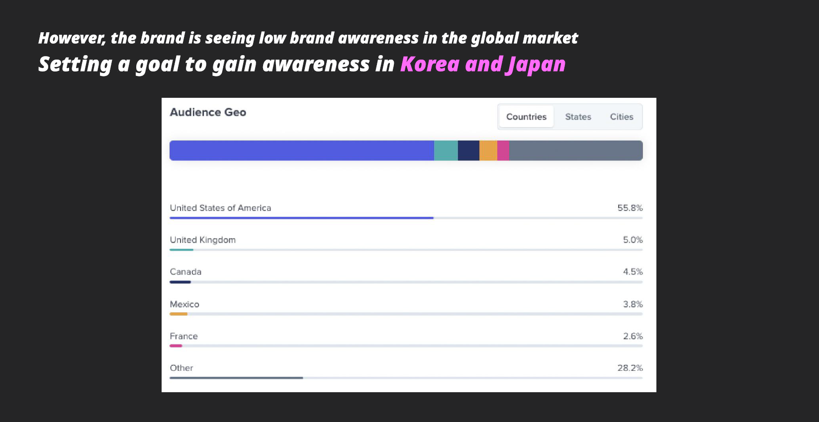Click the pink Korea and Japan heading text
The image size is (819, 422).
coord(483,65)
